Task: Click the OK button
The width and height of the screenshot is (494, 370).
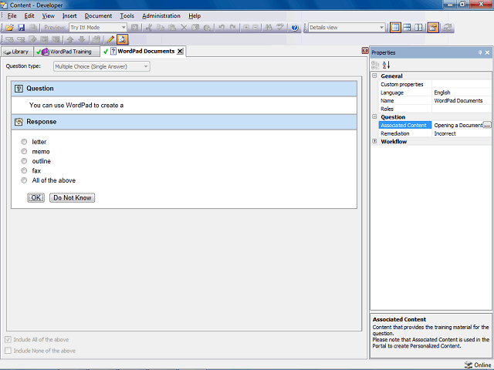Action: pos(36,197)
